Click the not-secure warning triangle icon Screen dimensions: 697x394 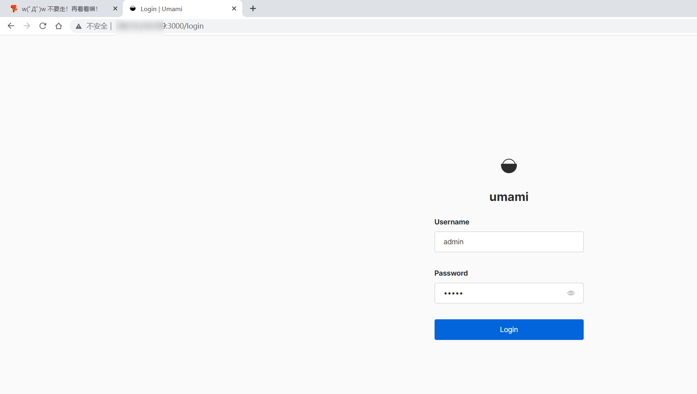click(79, 26)
